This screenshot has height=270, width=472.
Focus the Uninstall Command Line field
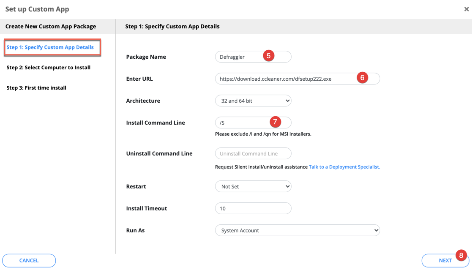(253, 153)
